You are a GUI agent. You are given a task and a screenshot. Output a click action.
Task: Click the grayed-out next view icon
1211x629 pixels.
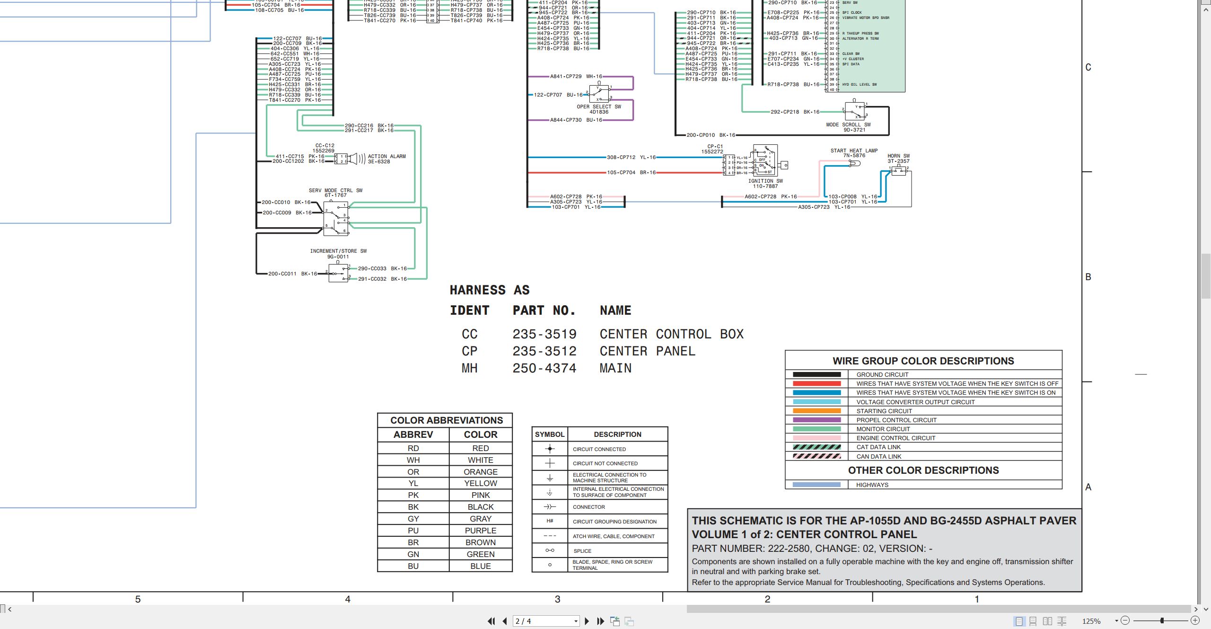point(629,621)
